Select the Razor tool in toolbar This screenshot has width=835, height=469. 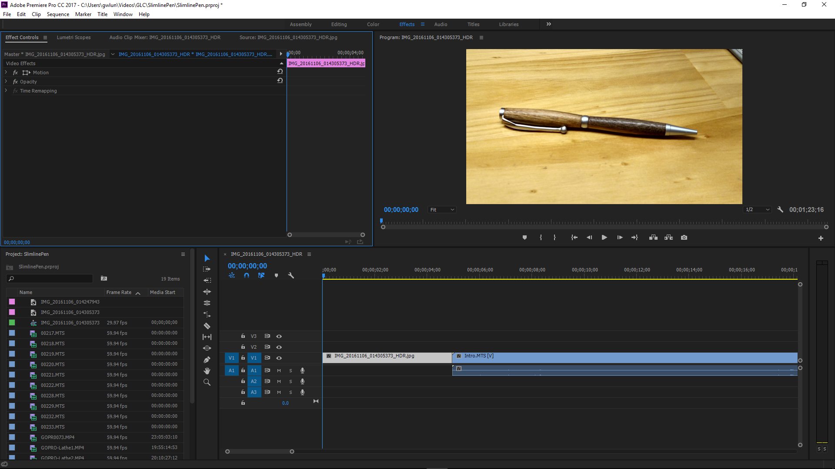tap(207, 325)
